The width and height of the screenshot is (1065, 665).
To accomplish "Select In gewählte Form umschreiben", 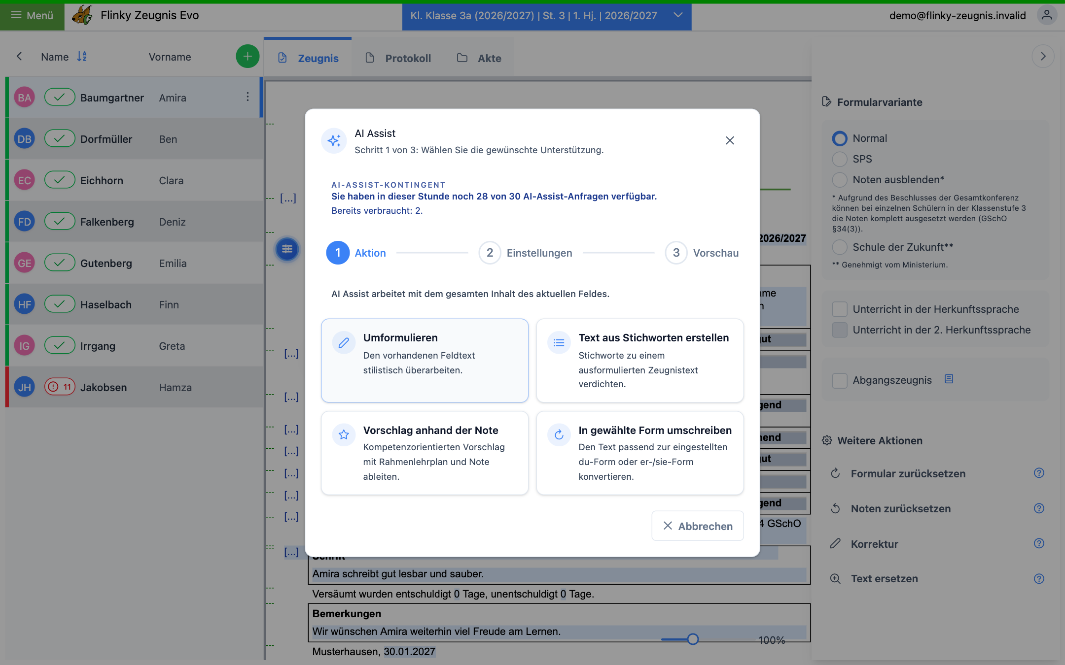I will pyautogui.click(x=639, y=453).
